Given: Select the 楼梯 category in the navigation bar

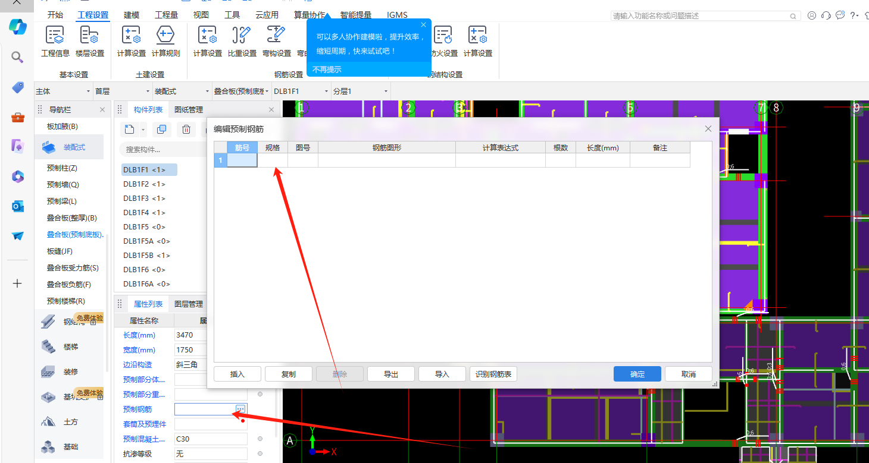Looking at the screenshot, I should pos(68,347).
